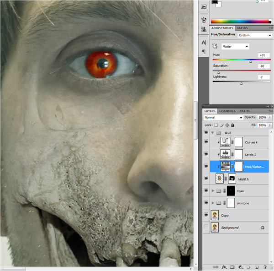
Task: Click the Saturation slider handle
Action: click(x=219, y=72)
